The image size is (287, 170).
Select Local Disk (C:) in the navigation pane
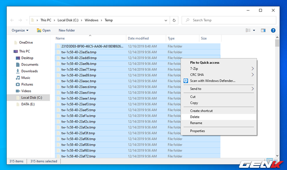tap(29, 97)
